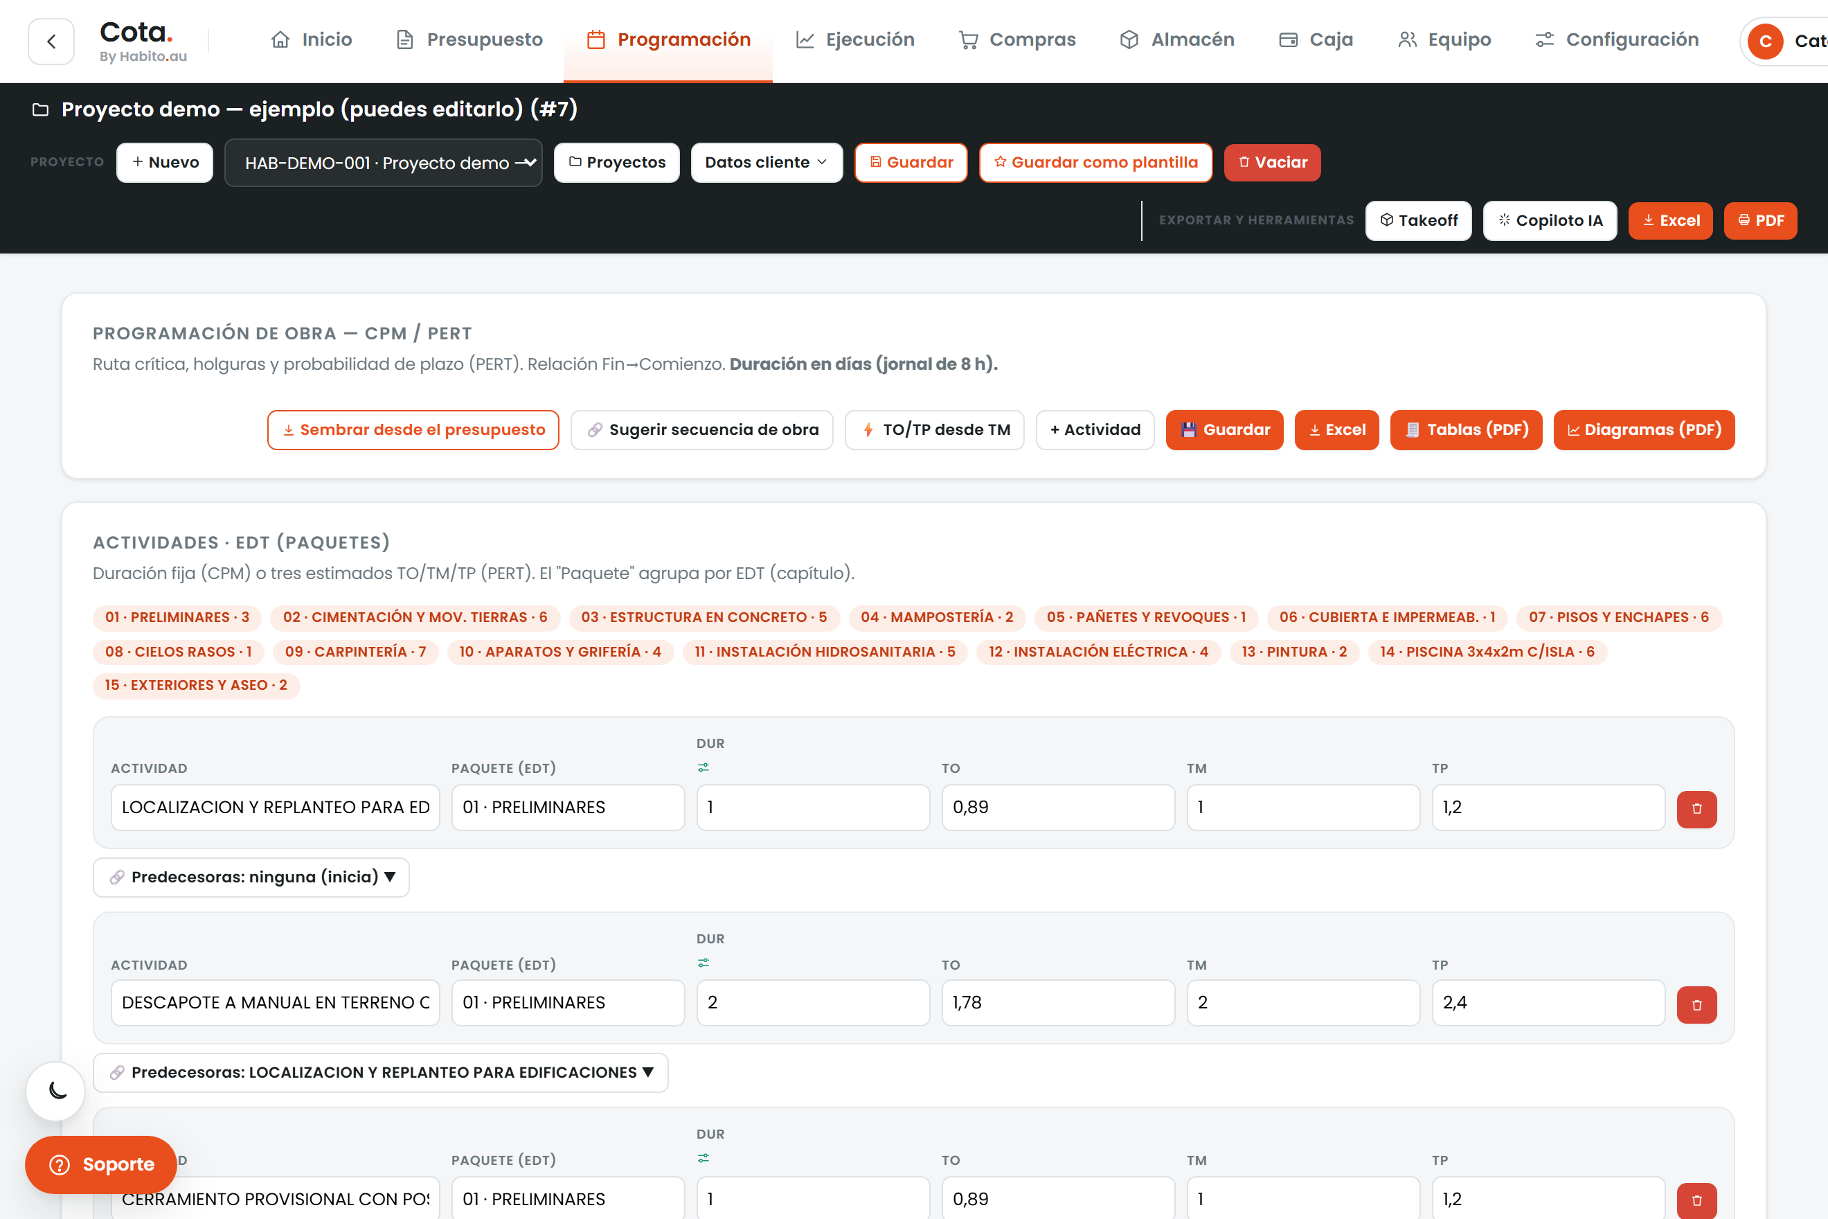Select 08 · CIELOS RASOS chip
Viewport: 1828px width, 1219px height.
[179, 652]
